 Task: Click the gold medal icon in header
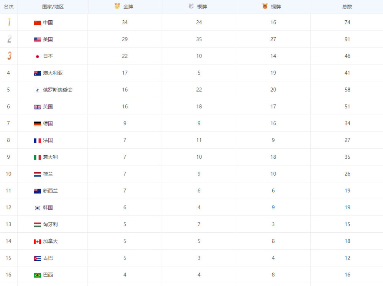[117, 6]
